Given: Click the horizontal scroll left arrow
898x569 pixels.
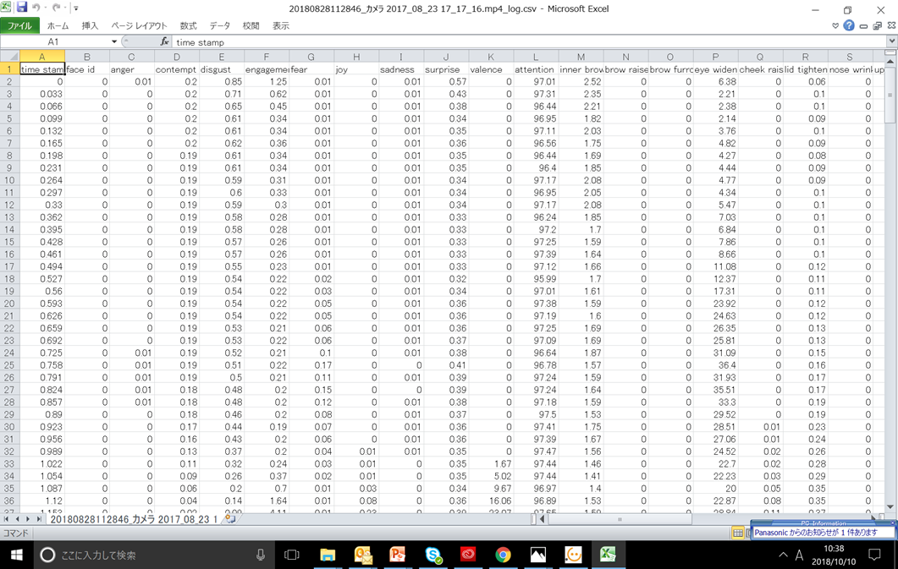Looking at the screenshot, I should (543, 519).
